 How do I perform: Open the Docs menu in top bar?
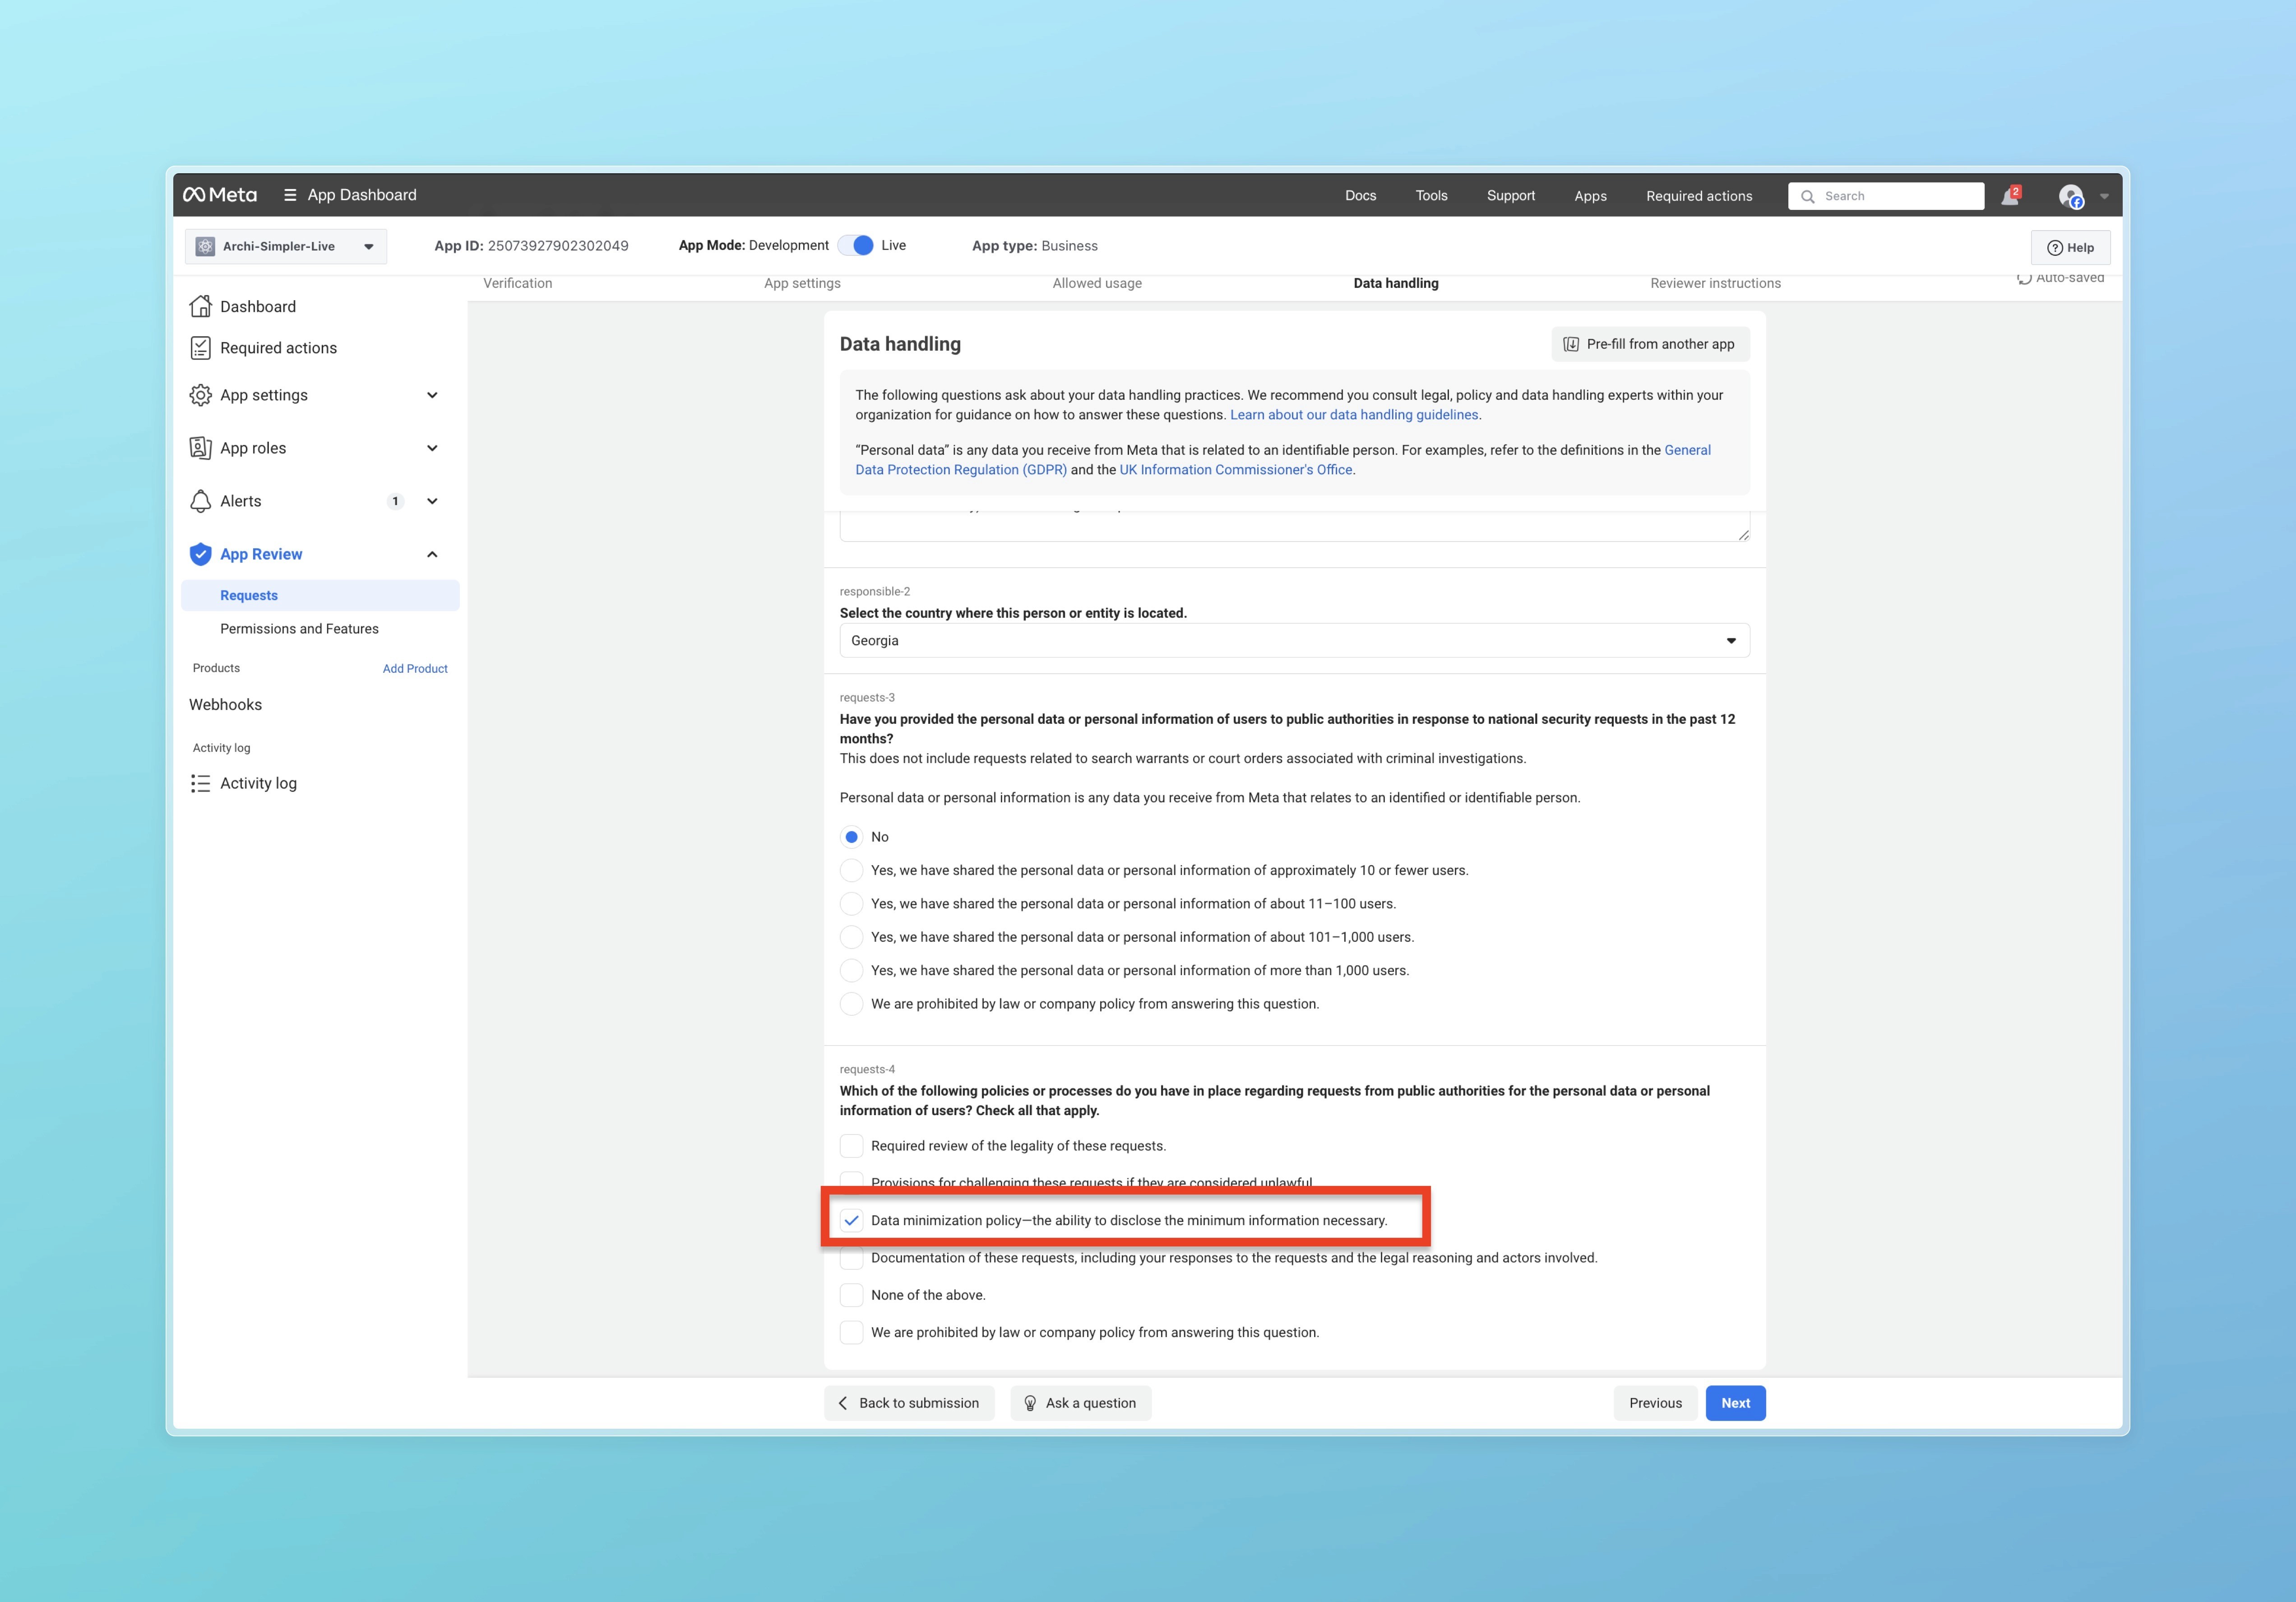click(1360, 196)
